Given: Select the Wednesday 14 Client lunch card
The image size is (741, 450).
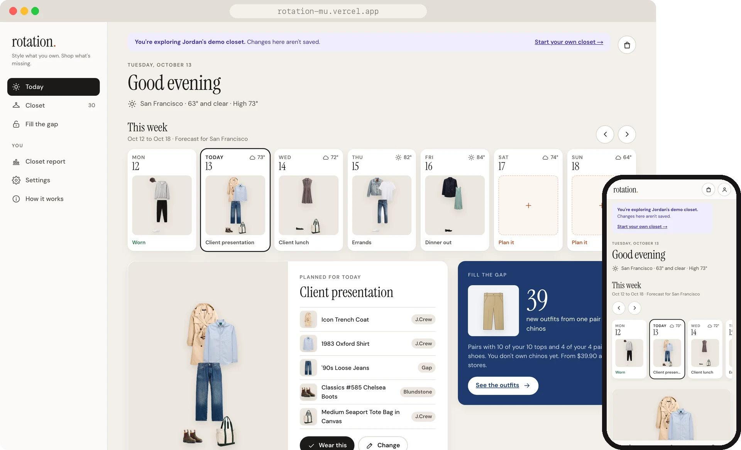Looking at the screenshot, I should (x=308, y=200).
